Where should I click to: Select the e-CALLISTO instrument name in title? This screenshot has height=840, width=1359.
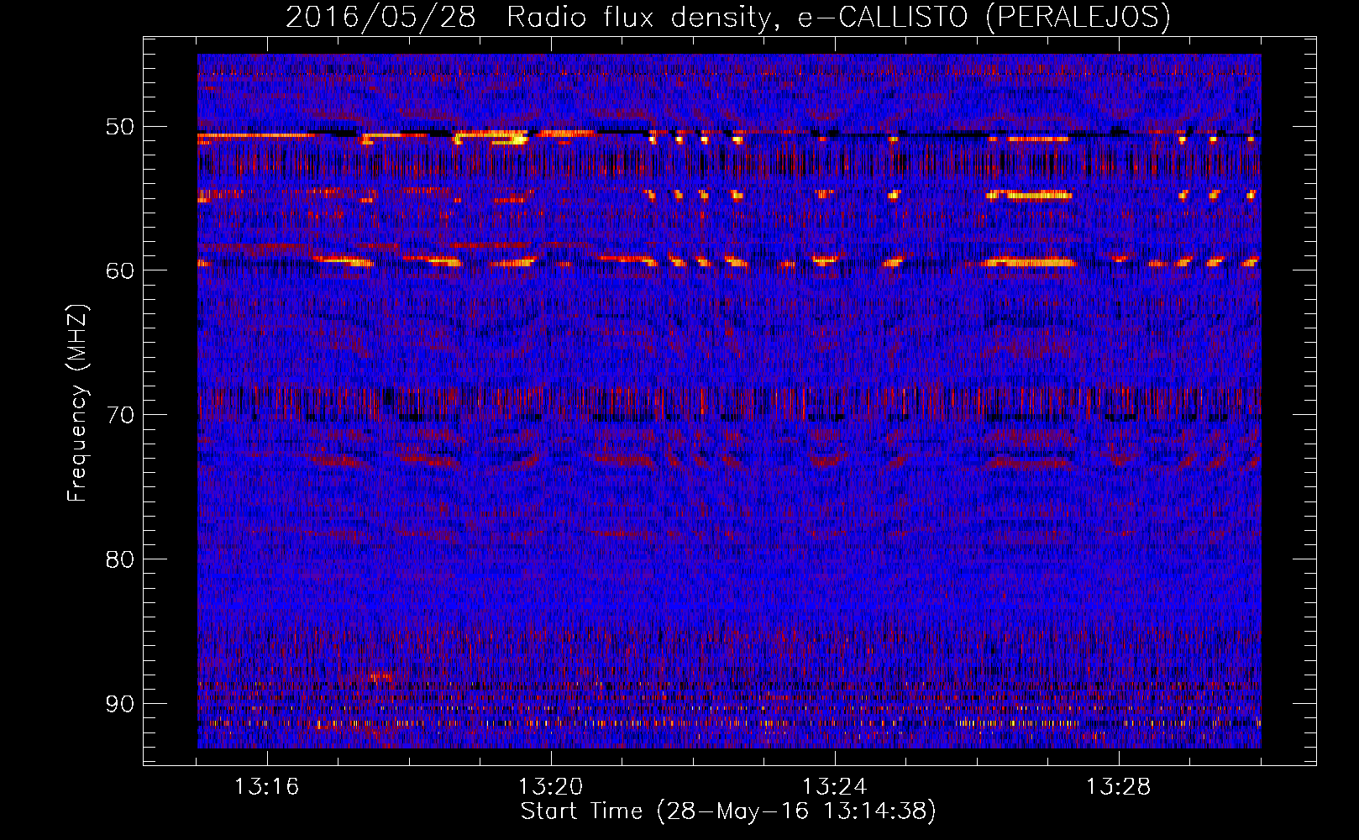pyautogui.click(x=883, y=17)
